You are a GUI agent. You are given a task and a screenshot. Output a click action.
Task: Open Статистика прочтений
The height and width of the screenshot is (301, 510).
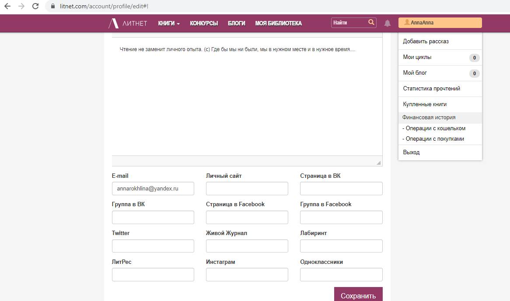(x=431, y=89)
